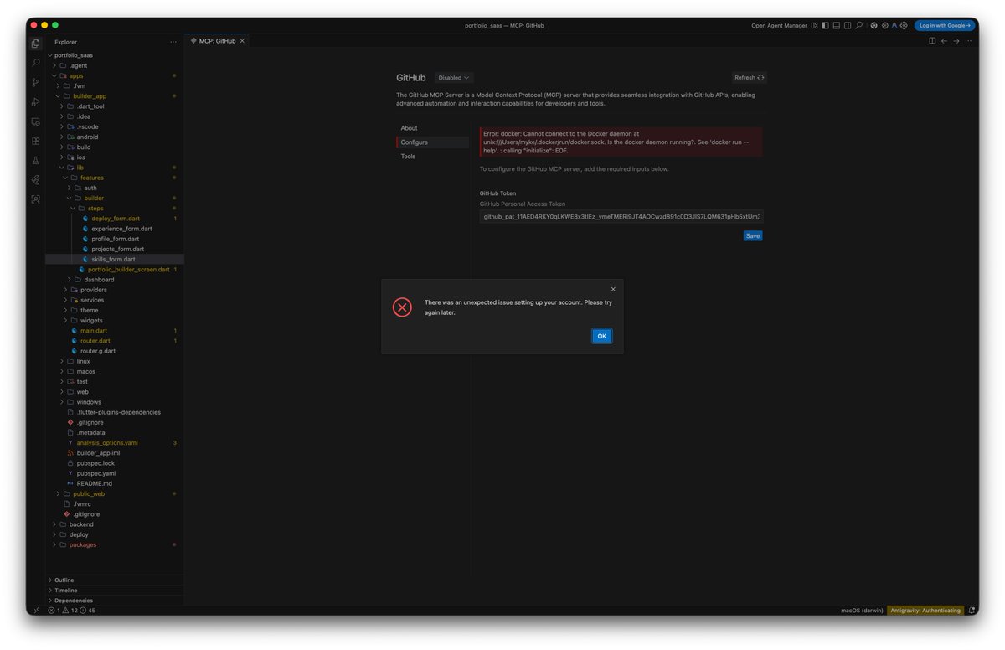This screenshot has width=1005, height=650.
Task: Click the Antigravity A logo icon
Action: 894,26
